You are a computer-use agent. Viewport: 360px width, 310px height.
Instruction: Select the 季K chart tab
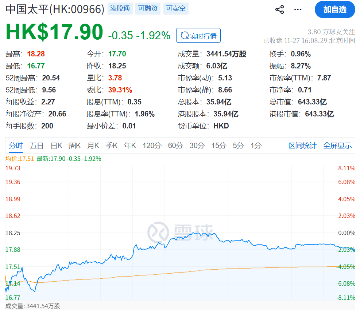pyautogui.click(x=112, y=146)
